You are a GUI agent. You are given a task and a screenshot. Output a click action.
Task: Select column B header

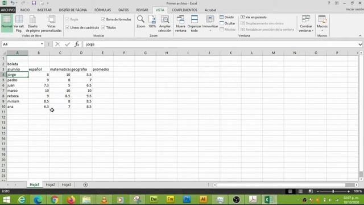pos(39,53)
